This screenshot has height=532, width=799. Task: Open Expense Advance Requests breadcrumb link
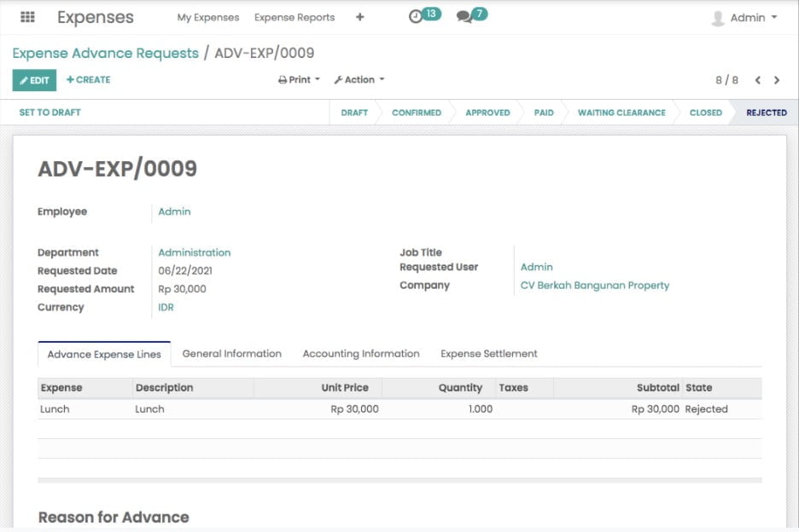click(105, 53)
